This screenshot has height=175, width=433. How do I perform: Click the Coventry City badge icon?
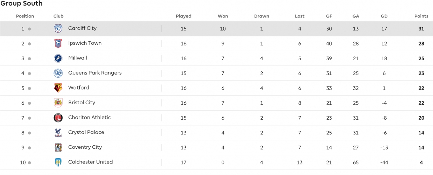point(58,148)
